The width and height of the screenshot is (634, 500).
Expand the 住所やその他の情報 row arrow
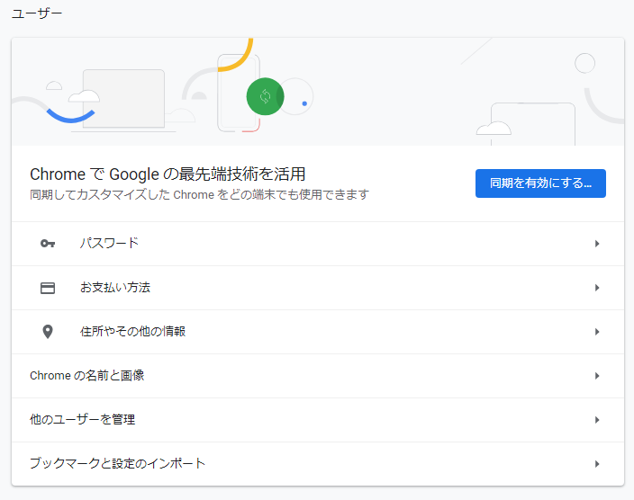coord(597,332)
